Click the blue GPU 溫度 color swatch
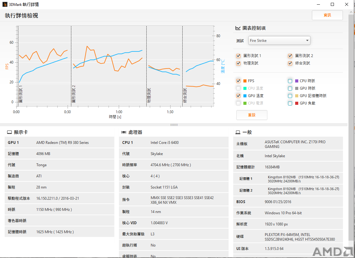 click(x=245, y=96)
